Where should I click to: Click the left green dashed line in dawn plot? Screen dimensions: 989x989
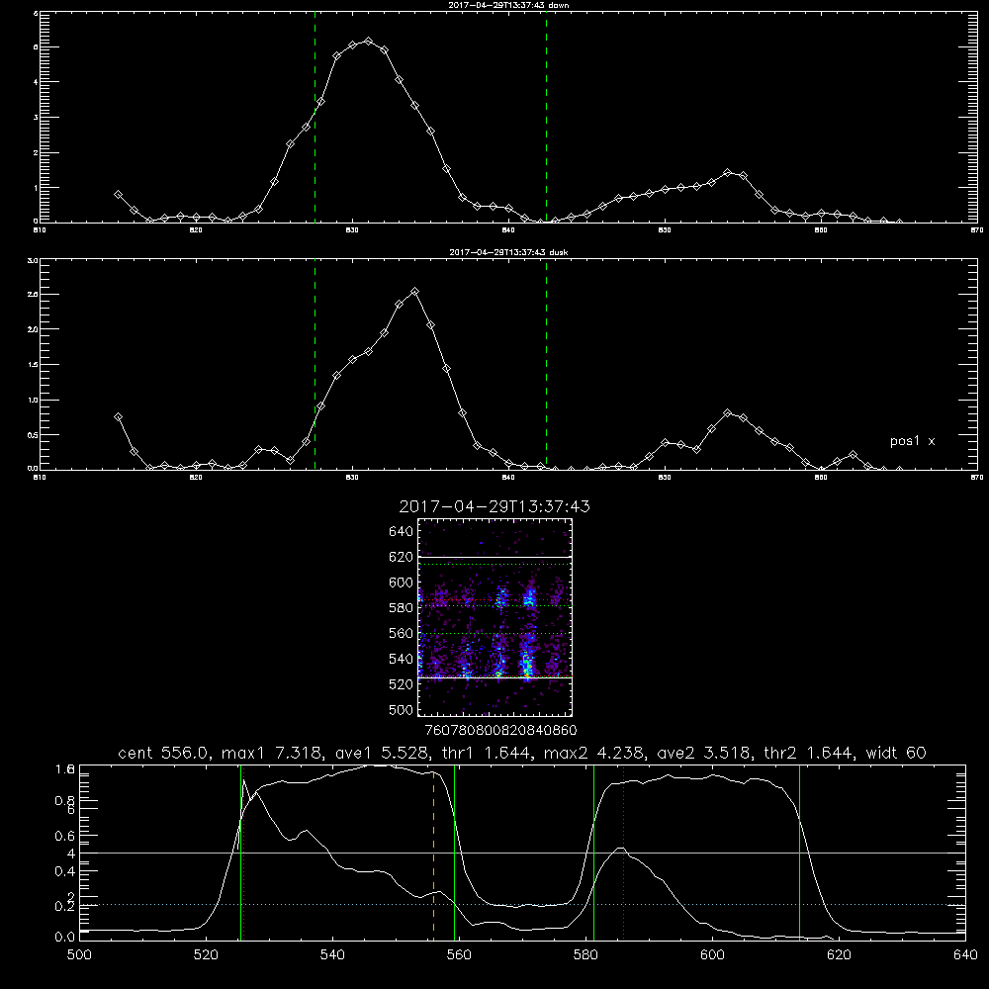315,117
